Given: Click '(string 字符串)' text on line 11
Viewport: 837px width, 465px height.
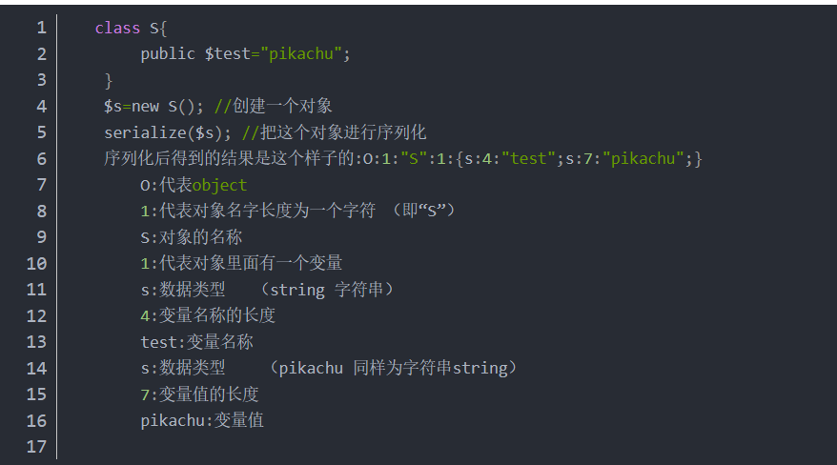Looking at the screenshot, I should point(327,290).
